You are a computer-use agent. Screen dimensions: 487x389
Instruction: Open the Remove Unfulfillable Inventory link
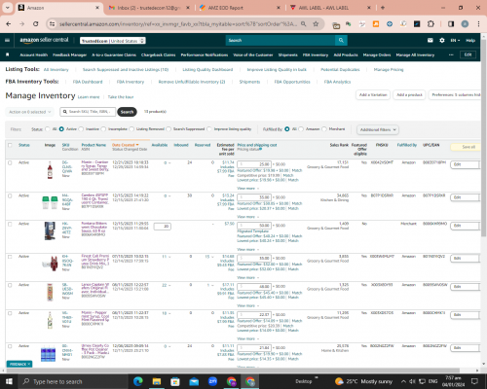click(x=192, y=82)
